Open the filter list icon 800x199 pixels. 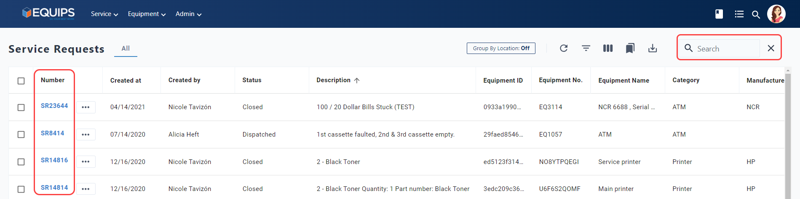pyautogui.click(x=586, y=48)
